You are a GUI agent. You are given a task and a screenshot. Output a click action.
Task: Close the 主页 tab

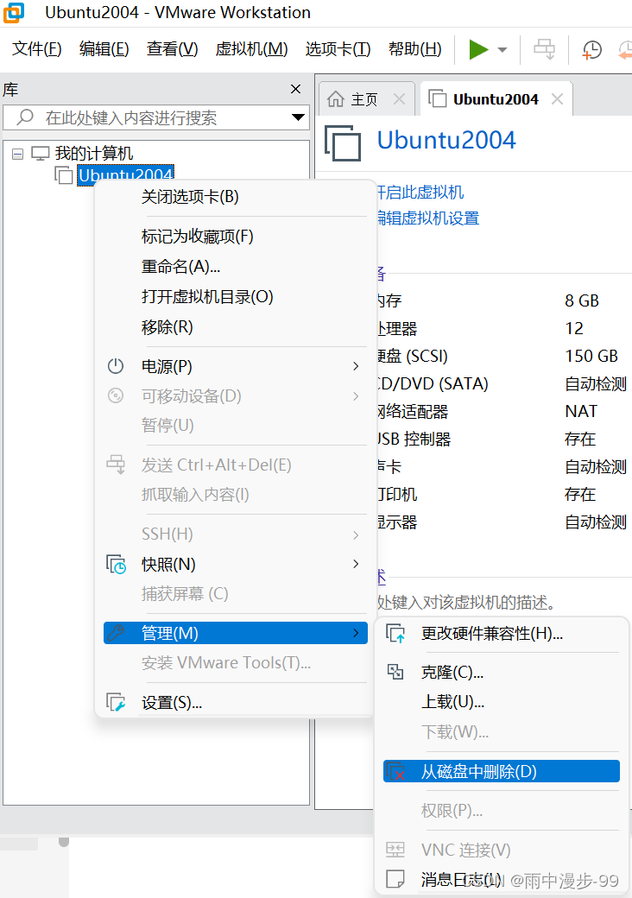click(x=399, y=99)
